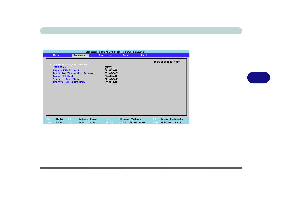Toggle Legacy USB Support [Enabled] value
The height and width of the screenshot is (198, 282).
coord(111,70)
